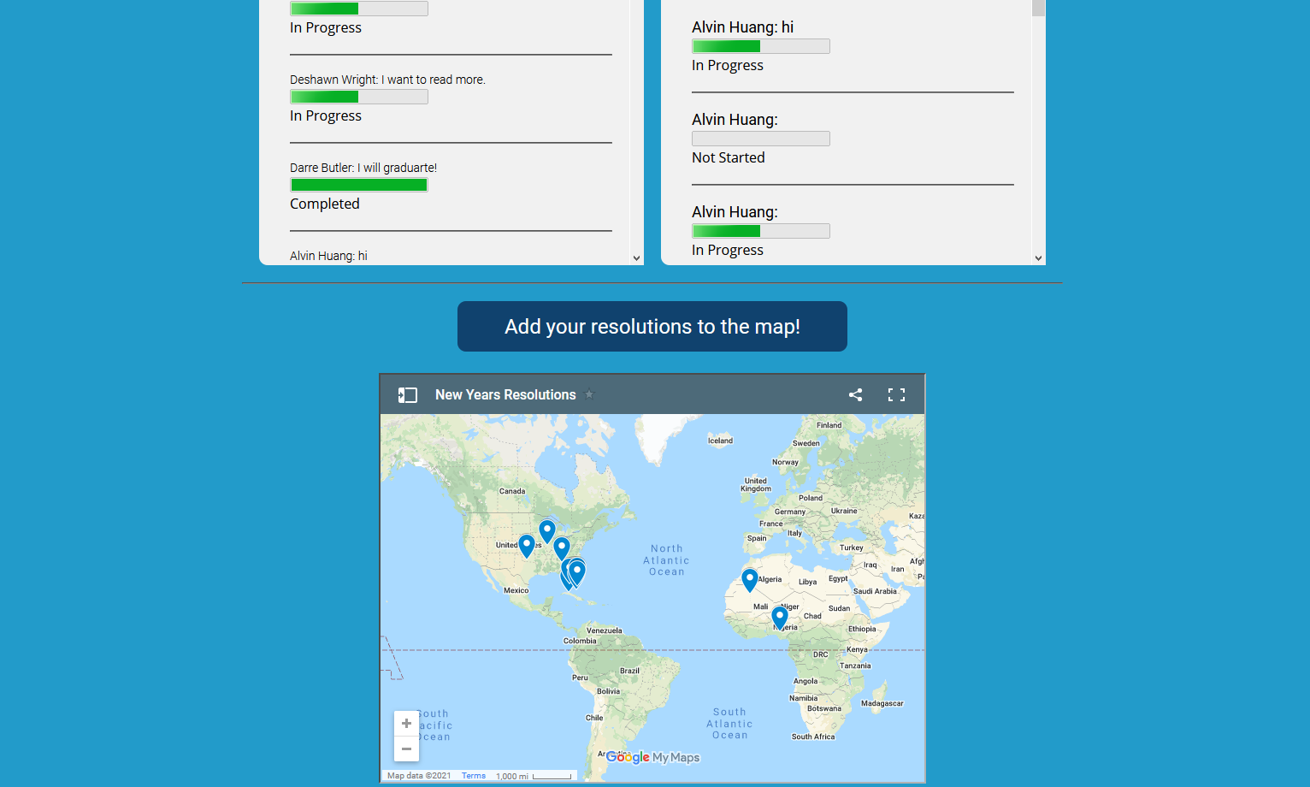Click the Iceland label on the map
1310x787 pixels.
click(720, 441)
